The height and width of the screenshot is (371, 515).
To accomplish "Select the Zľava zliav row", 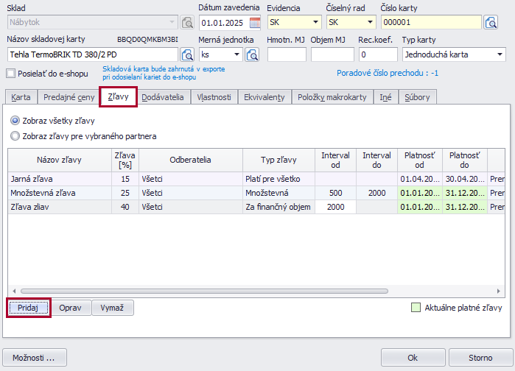I will (256, 207).
